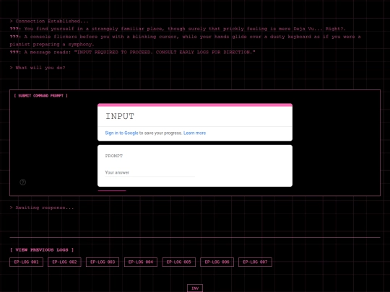
Task: Open EP-LOG 007
Action: (255, 262)
